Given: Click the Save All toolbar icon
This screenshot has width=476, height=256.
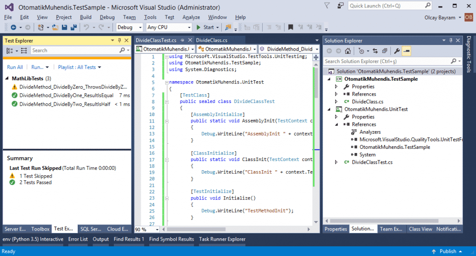Looking at the screenshot, I should [x=73, y=27].
